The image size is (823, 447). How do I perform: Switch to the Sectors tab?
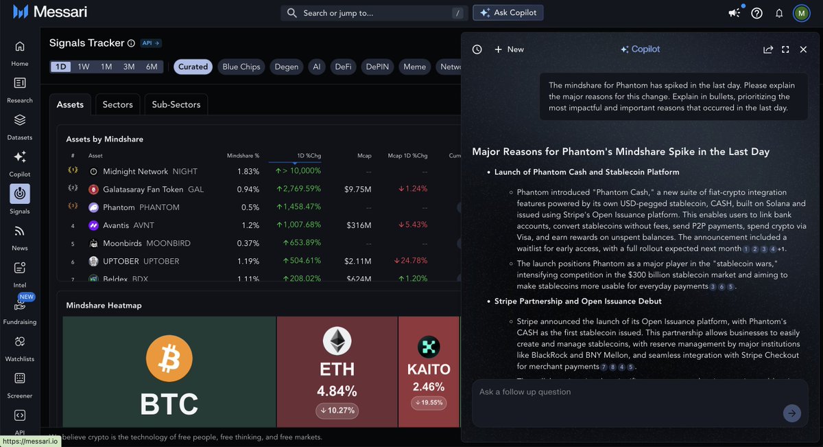(117, 104)
